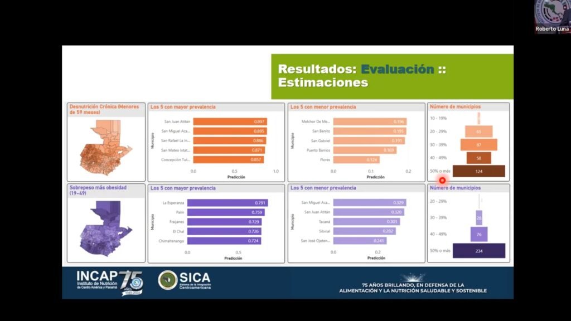
Task: Select the dark brown 124 funnel segment
Action: pos(478,171)
